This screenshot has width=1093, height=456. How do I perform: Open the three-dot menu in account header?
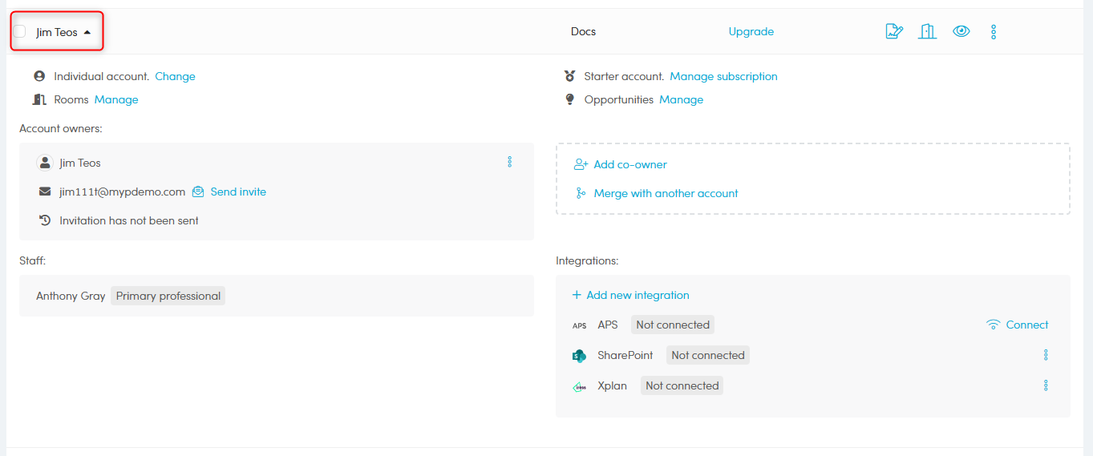tap(994, 31)
